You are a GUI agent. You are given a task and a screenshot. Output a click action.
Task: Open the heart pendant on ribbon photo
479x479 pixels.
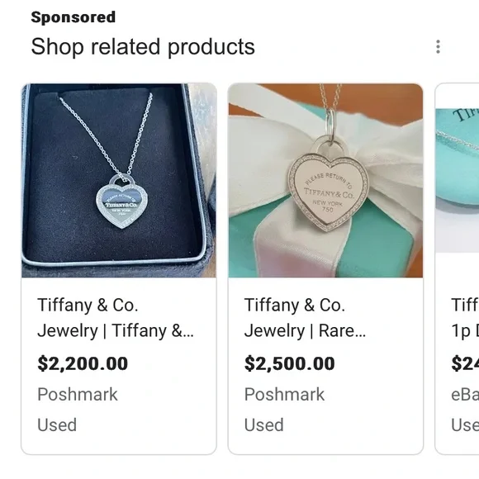click(x=325, y=180)
